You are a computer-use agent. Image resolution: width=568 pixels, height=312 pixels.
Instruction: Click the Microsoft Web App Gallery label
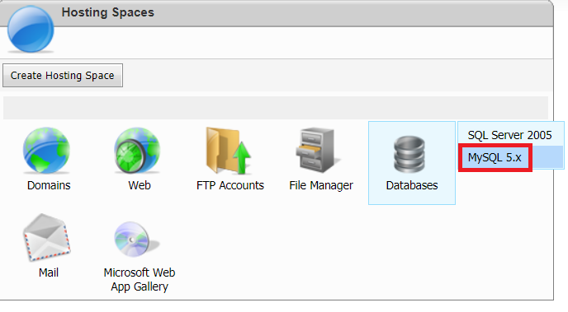(140, 280)
